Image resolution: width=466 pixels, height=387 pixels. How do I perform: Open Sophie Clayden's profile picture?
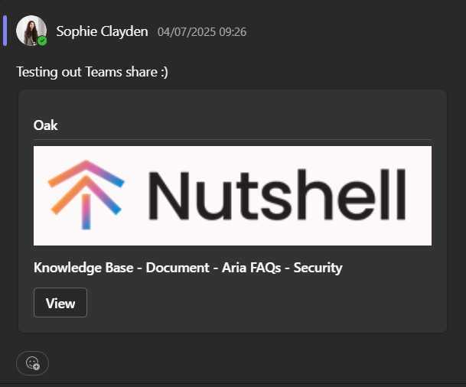(31, 31)
